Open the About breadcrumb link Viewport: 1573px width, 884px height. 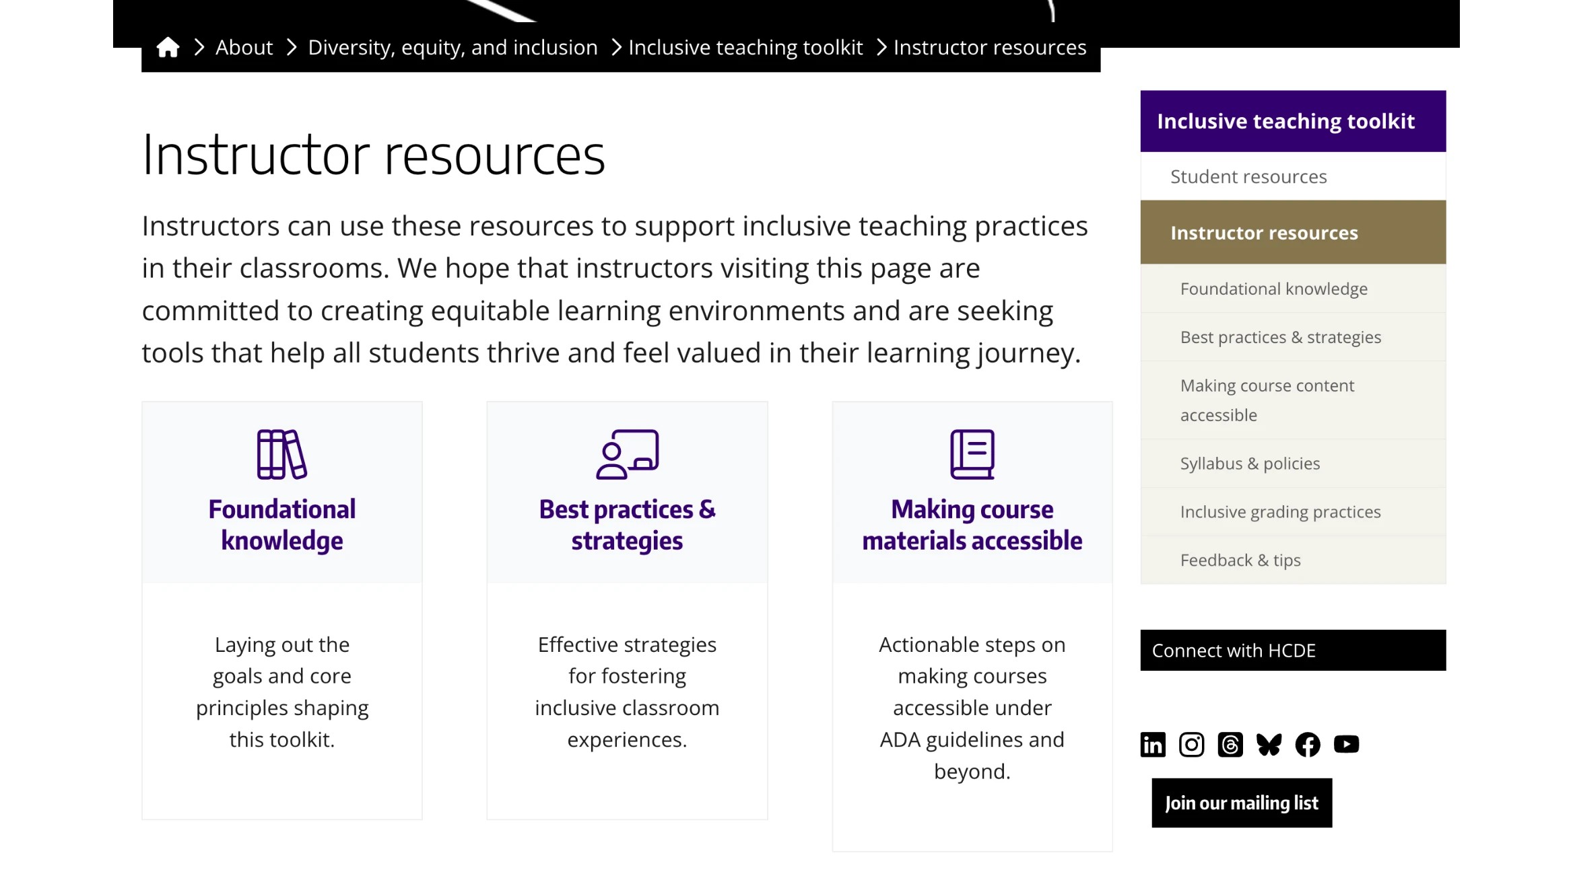coord(244,47)
